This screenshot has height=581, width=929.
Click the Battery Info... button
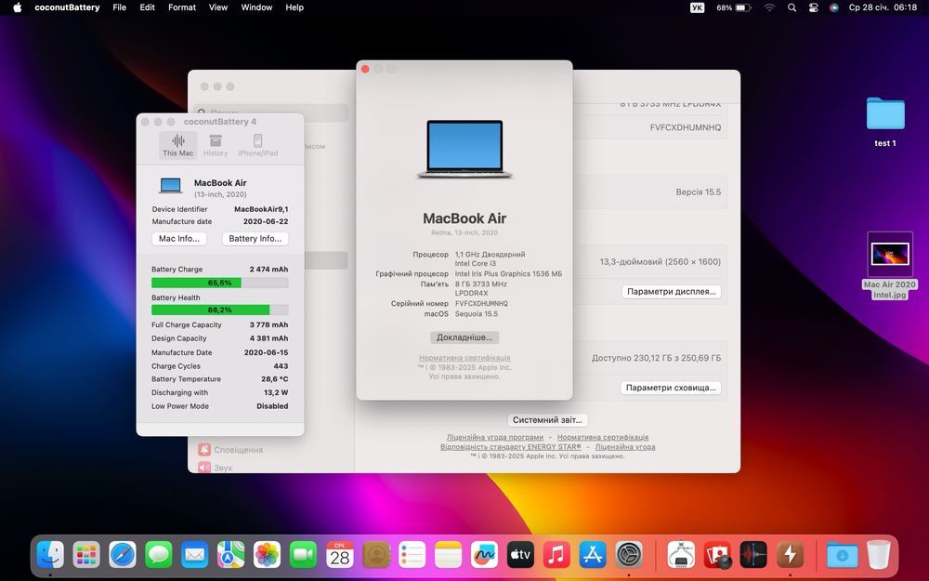point(255,238)
